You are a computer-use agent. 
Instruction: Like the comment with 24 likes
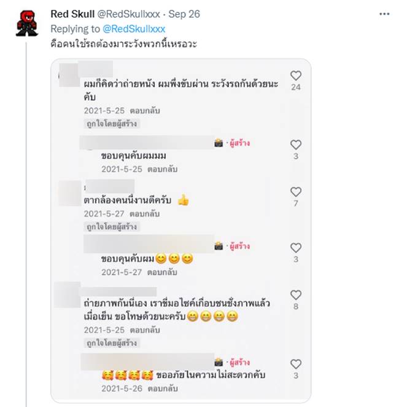coord(296,76)
